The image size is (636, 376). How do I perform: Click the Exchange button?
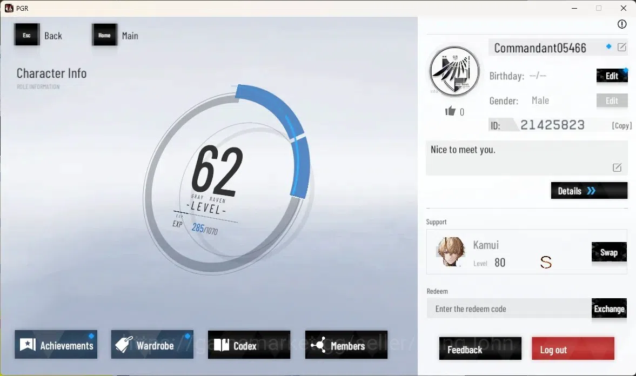(x=609, y=308)
